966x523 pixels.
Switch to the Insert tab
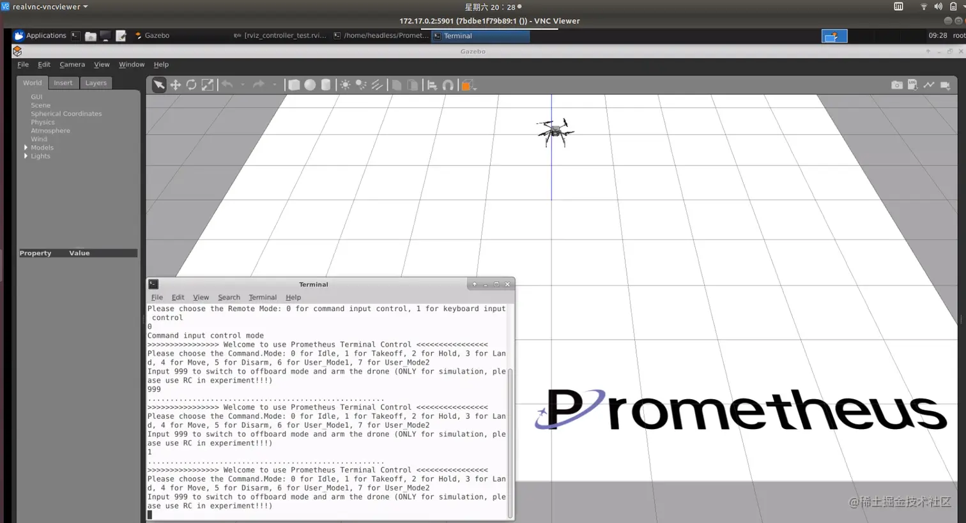pyautogui.click(x=63, y=83)
